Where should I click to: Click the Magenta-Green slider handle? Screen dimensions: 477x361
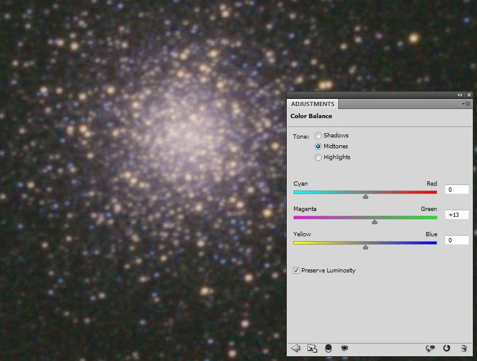(374, 221)
